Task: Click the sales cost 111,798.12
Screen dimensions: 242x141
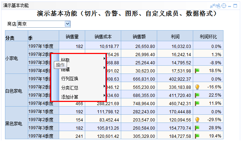Action: [x=108, y=112]
